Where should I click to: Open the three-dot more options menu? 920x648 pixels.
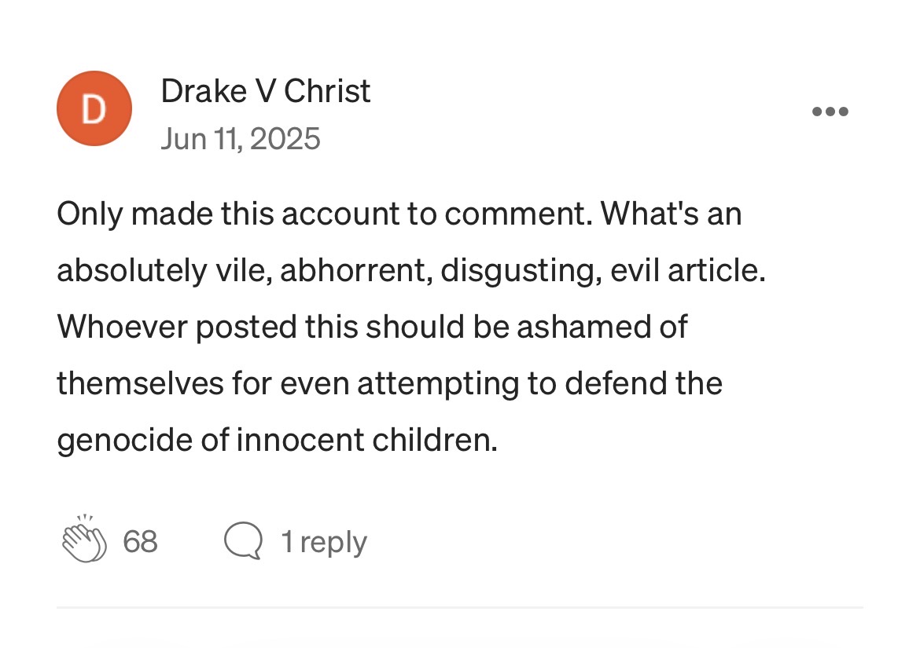(830, 112)
